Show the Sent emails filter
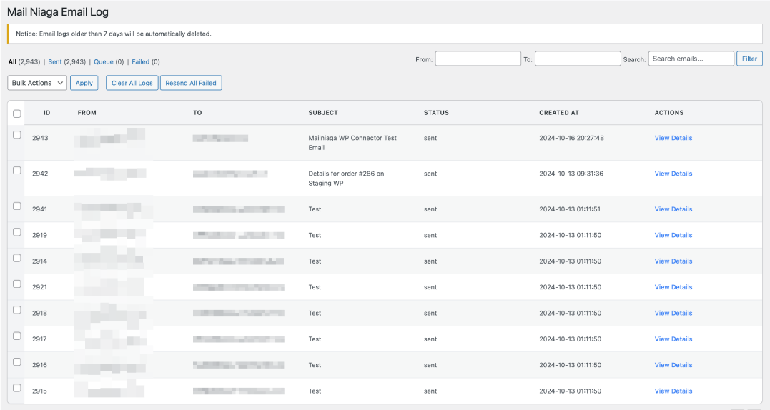The width and height of the screenshot is (770, 410). [x=55, y=62]
